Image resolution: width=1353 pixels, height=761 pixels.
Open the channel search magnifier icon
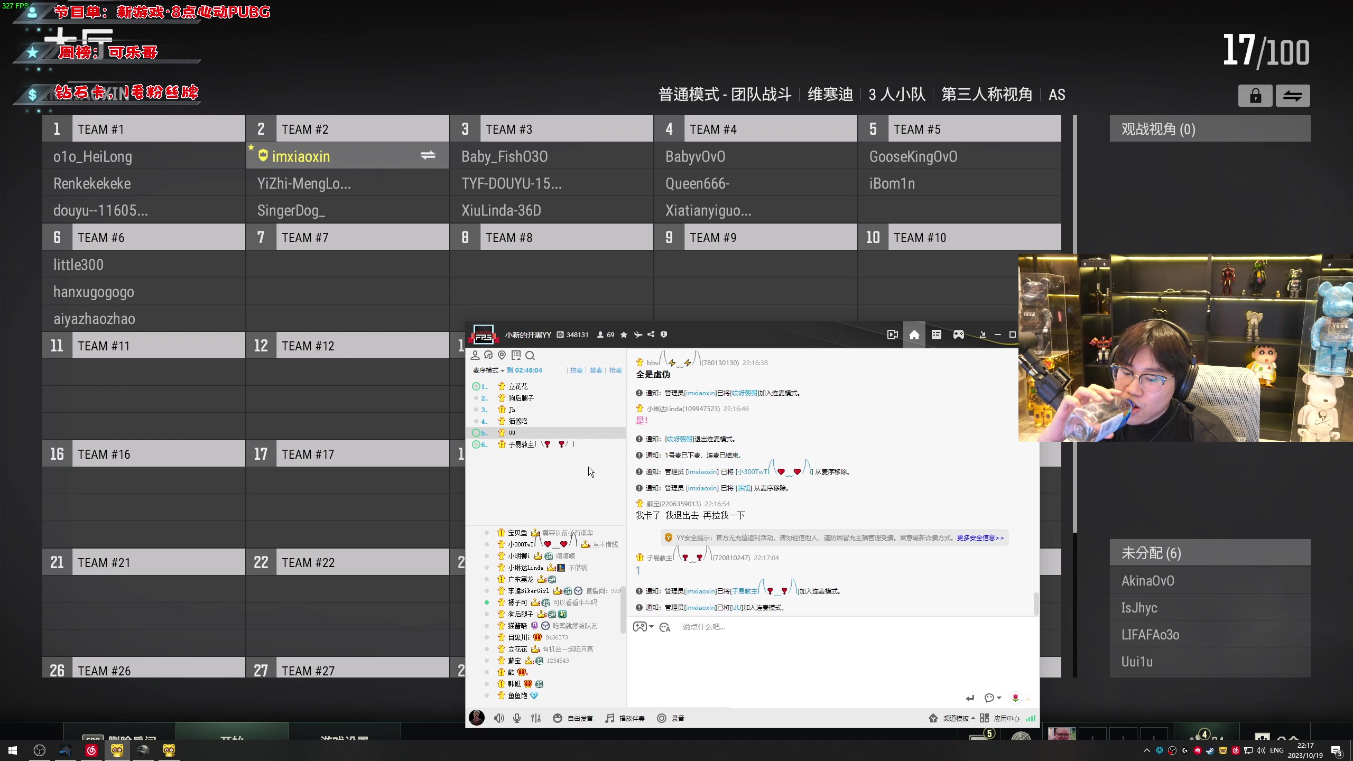[x=530, y=355]
